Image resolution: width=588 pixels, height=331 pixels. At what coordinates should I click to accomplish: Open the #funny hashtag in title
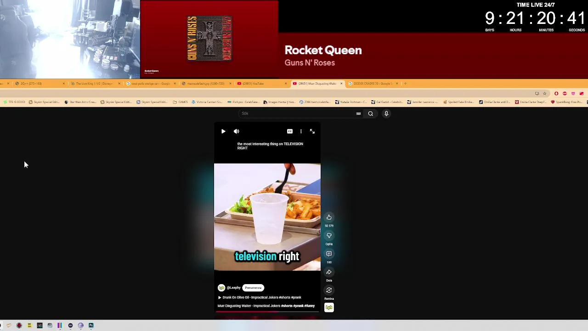[x=310, y=306]
